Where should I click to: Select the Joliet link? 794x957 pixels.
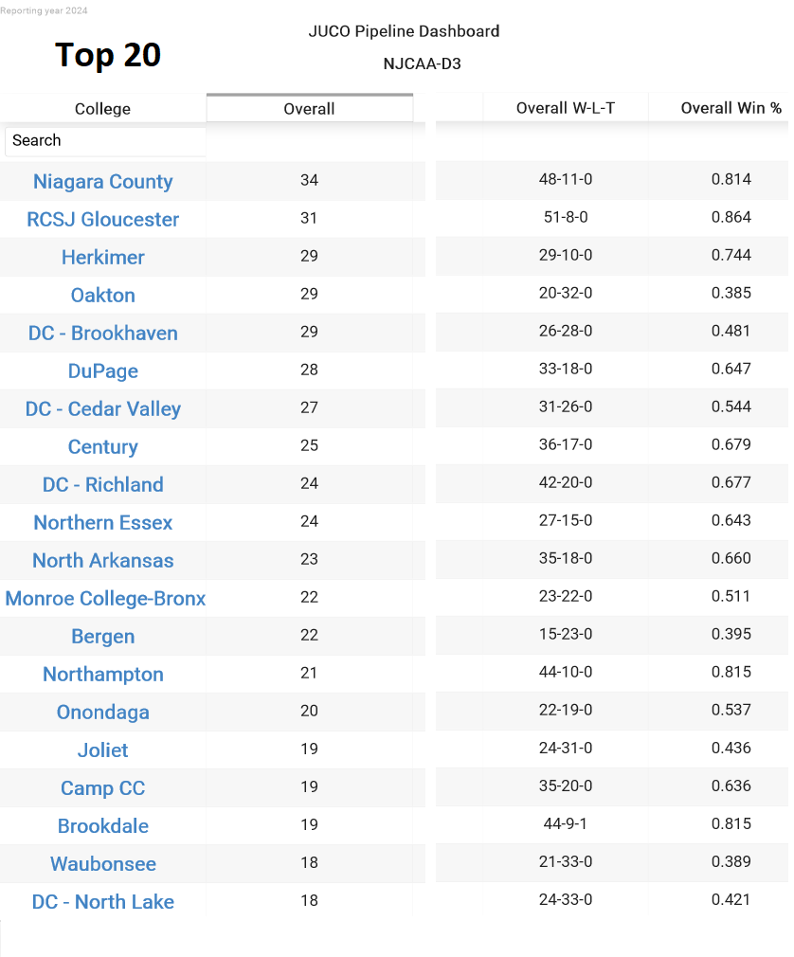(102, 749)
